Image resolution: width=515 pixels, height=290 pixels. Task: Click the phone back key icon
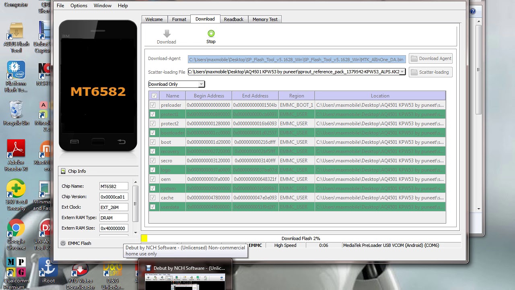pos(122,142)
